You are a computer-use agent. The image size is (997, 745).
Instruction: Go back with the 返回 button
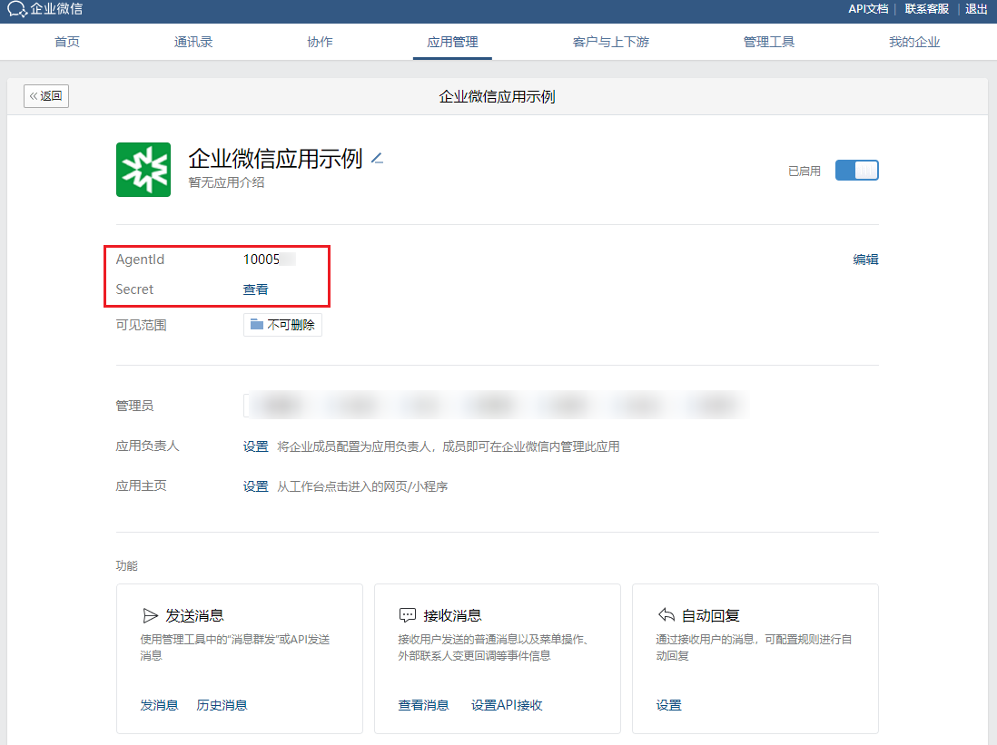click(x=46, y=96)
